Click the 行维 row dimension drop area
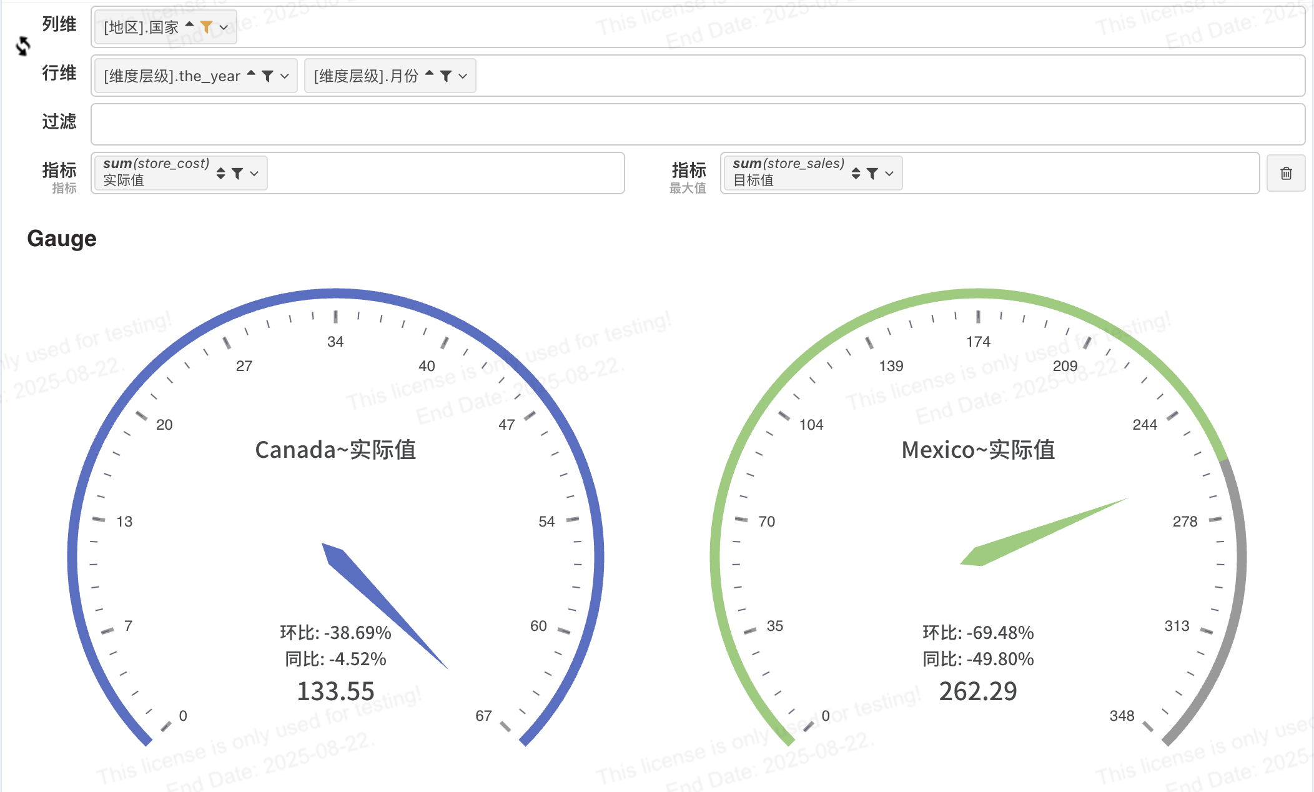Screen dimensions: 1314x792 pos(698,76)
